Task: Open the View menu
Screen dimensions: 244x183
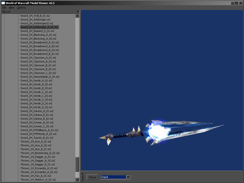Action: point(11,8)
